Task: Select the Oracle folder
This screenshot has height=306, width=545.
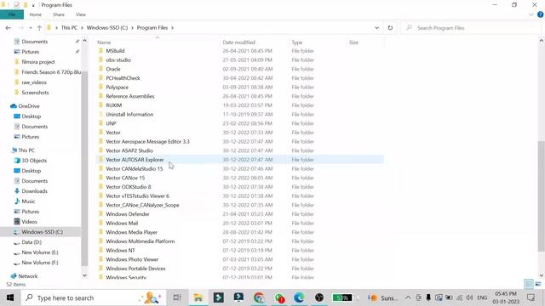Action: click(113, 69)
